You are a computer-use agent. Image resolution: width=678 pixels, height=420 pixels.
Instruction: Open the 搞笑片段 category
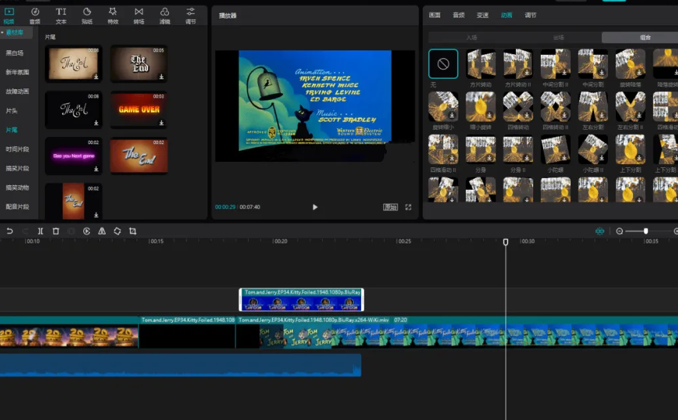17,168
